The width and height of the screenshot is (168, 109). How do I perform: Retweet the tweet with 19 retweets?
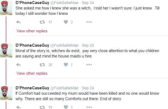[42, 107]
